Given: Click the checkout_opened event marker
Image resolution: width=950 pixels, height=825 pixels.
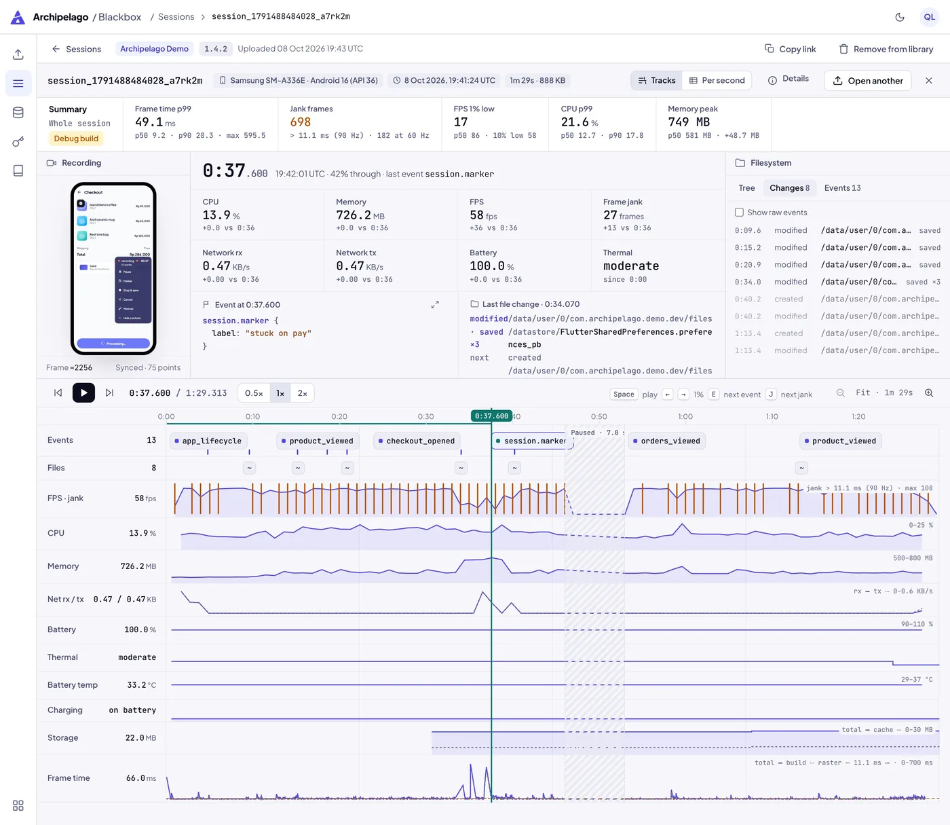Looking at the screenshot, I should pyautogui.click(x=417, y=441).
